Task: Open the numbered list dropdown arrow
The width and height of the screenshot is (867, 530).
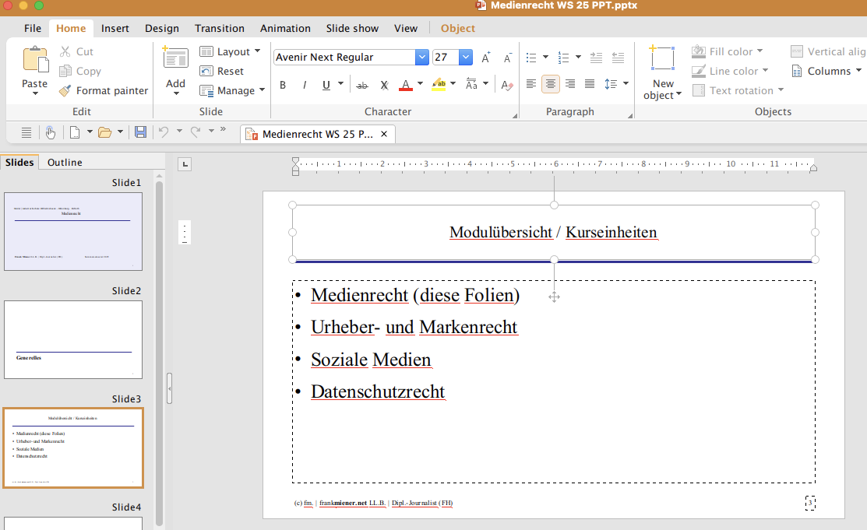Action: (x=578, y=57)
